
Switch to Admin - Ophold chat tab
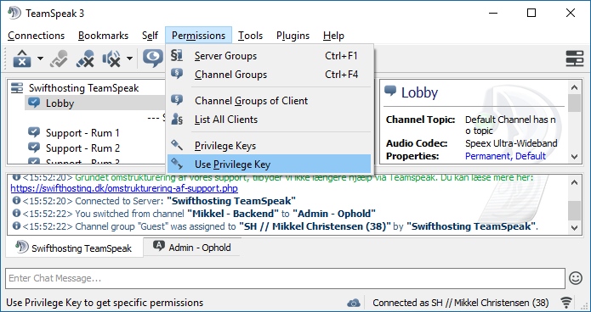click(x=192, y=248)
